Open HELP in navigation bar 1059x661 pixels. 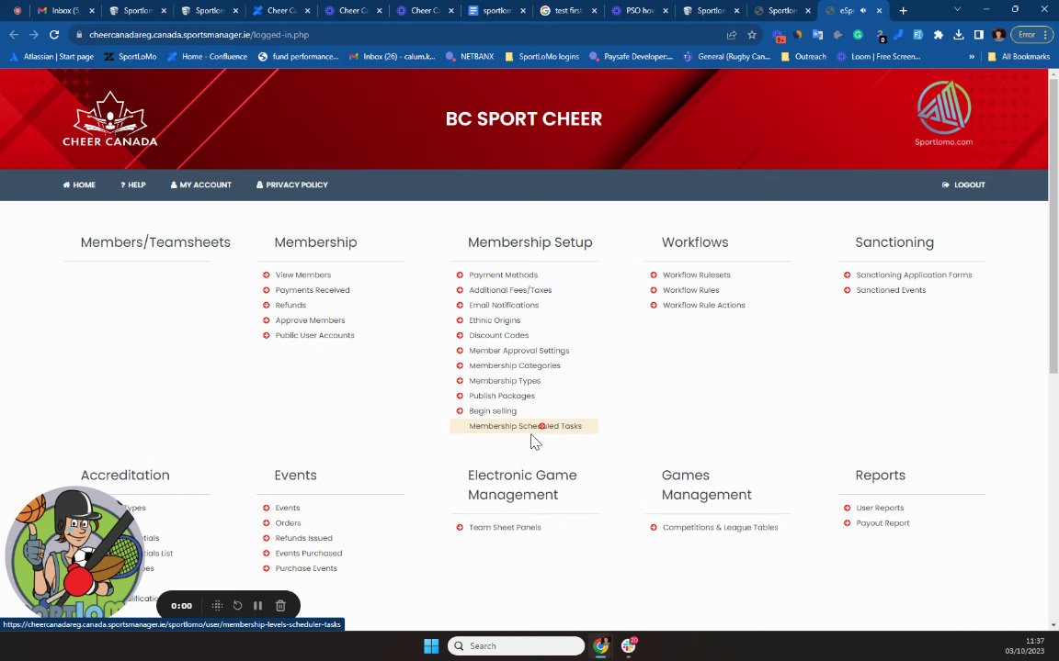133,185
